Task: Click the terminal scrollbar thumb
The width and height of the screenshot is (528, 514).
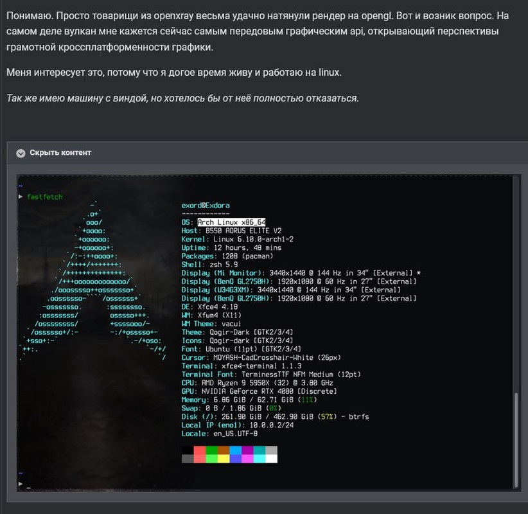Action: click(x=516, y=439)
